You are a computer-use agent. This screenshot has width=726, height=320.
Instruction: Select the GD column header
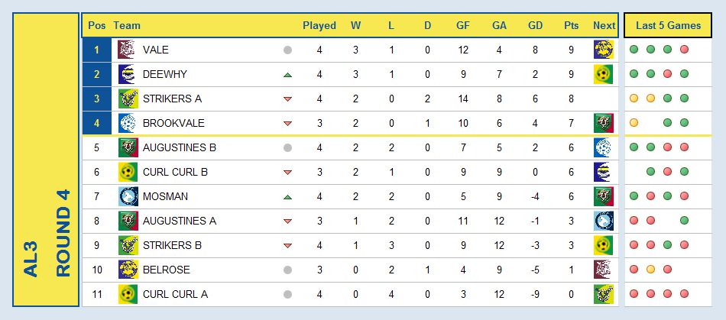(x=535, y=26)
